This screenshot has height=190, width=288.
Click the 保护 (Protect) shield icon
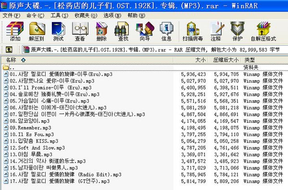click(238, 31)
